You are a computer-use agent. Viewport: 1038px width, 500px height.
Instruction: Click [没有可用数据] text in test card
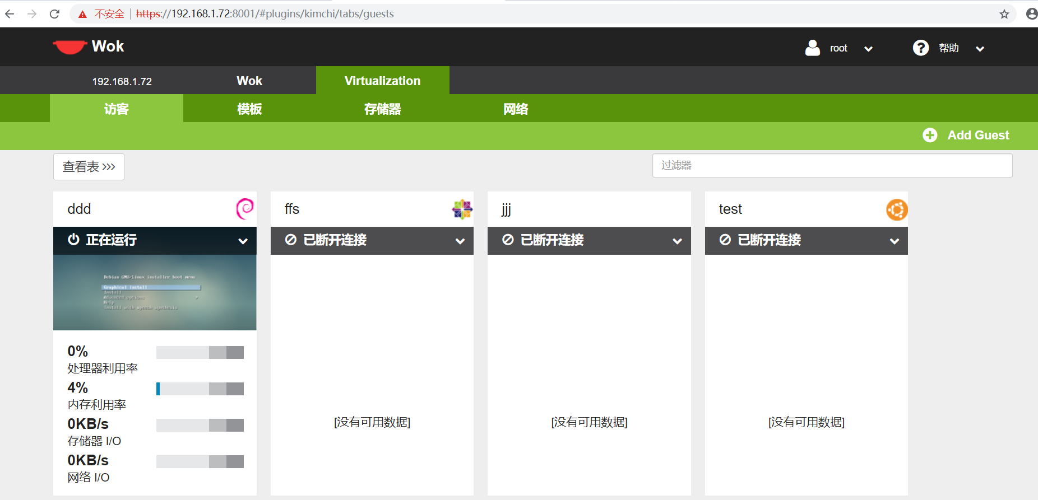[x=807, y=422]
